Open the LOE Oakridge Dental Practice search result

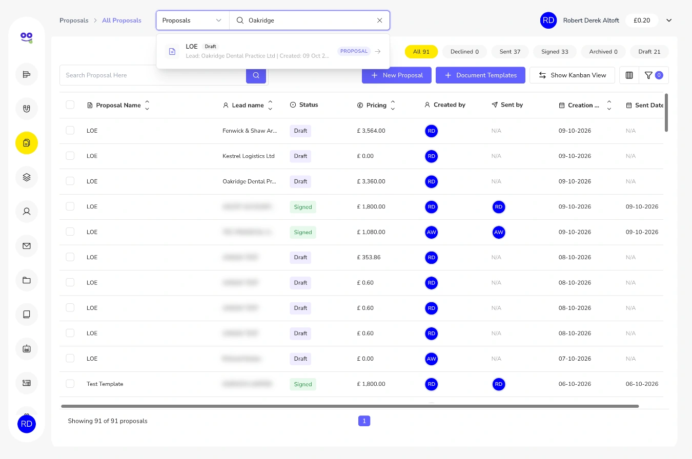[x=273, y=51]
